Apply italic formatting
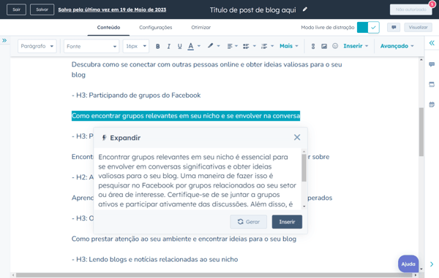This screenshot has height=278, width=439. (168, 47)
